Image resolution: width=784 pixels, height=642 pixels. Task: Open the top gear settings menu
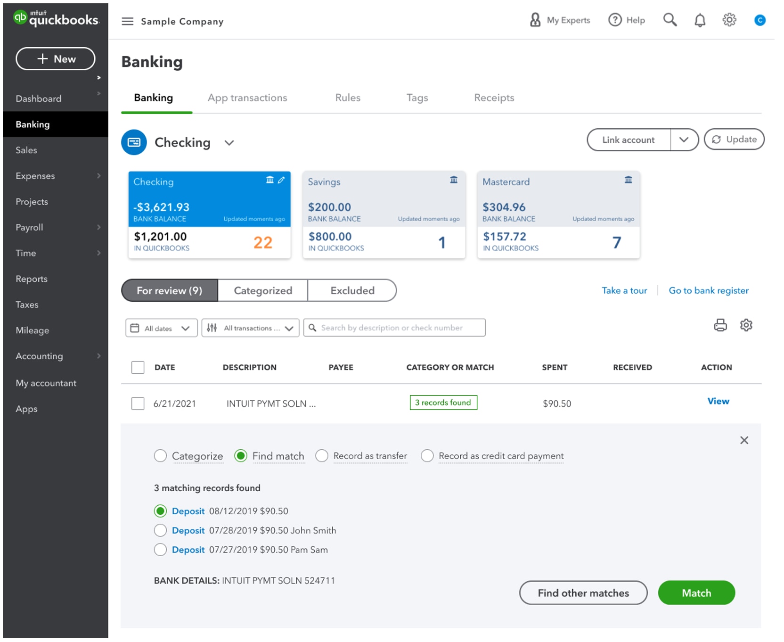coord(729,20)
